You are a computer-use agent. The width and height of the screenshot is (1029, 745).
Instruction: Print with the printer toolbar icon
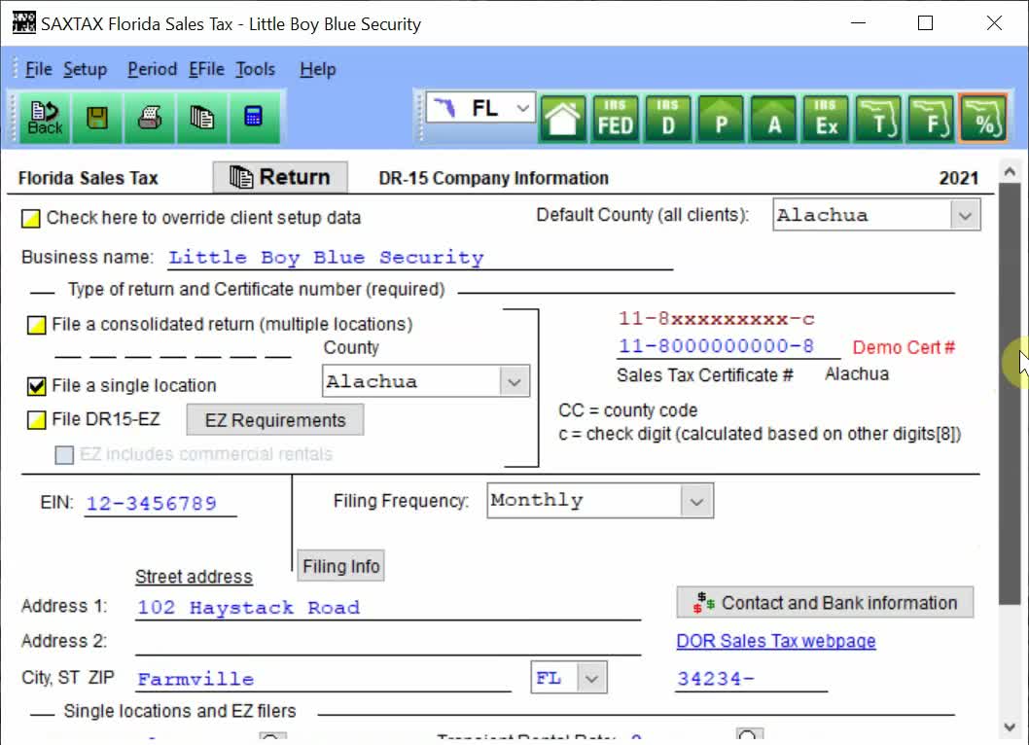pyautogui.click(x=150, y=118)
